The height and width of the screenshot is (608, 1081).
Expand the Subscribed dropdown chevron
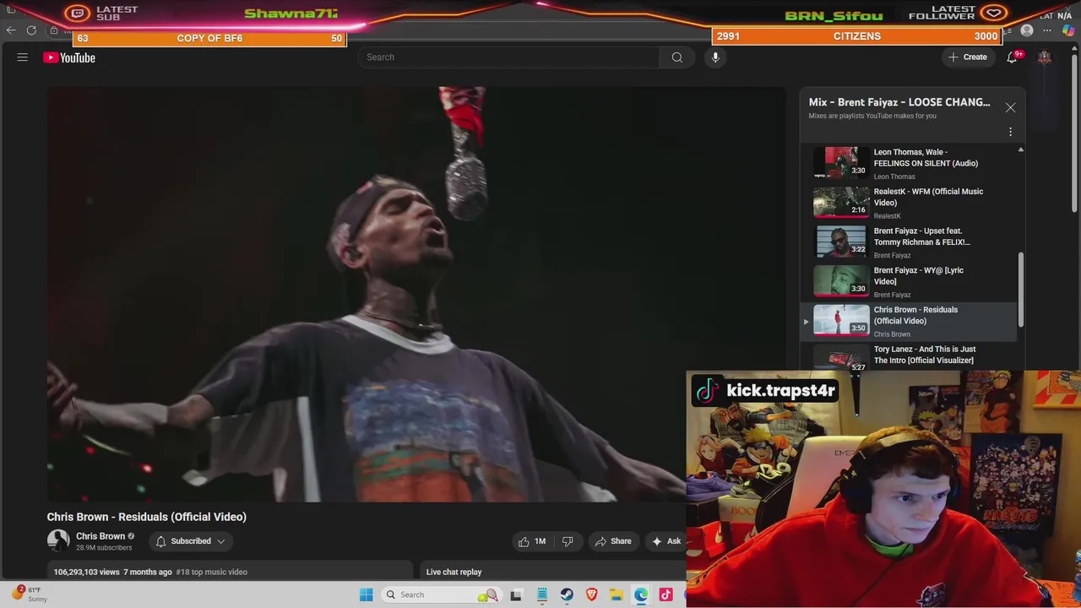pos(221,541)
